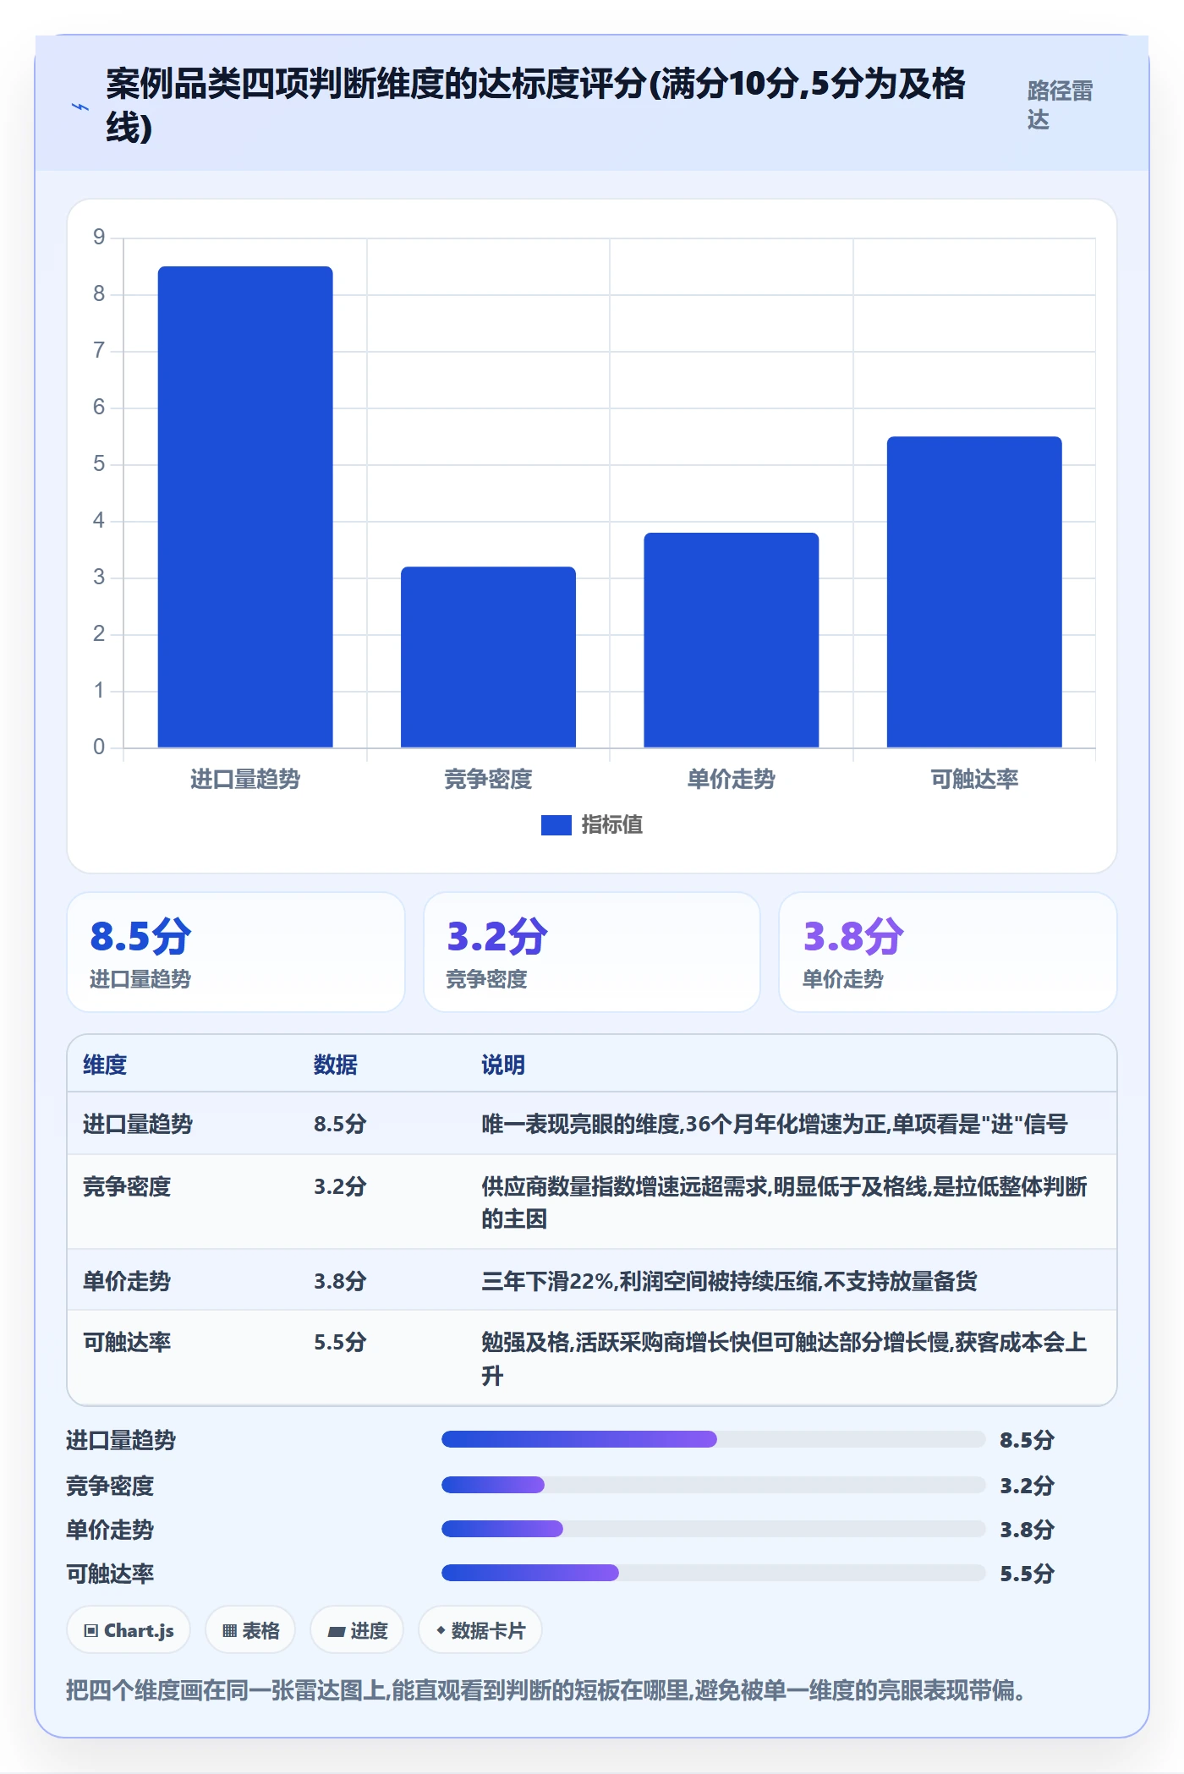Click the 供应商数量指数 description cell
The width and height of the screenshot is (1184, 1774).
click(784, 1202)
